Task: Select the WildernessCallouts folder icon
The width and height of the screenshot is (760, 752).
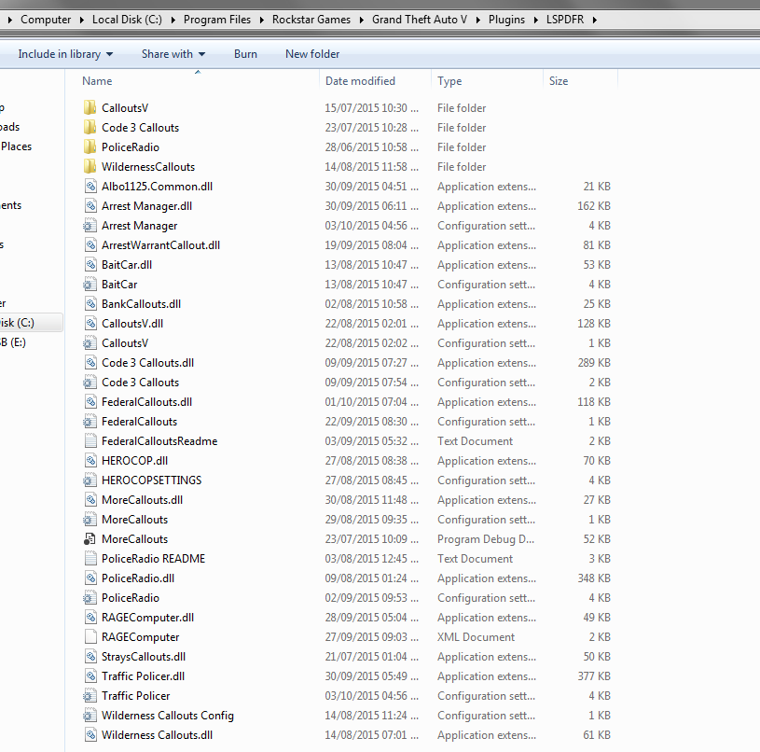Action: pos(90,167)
